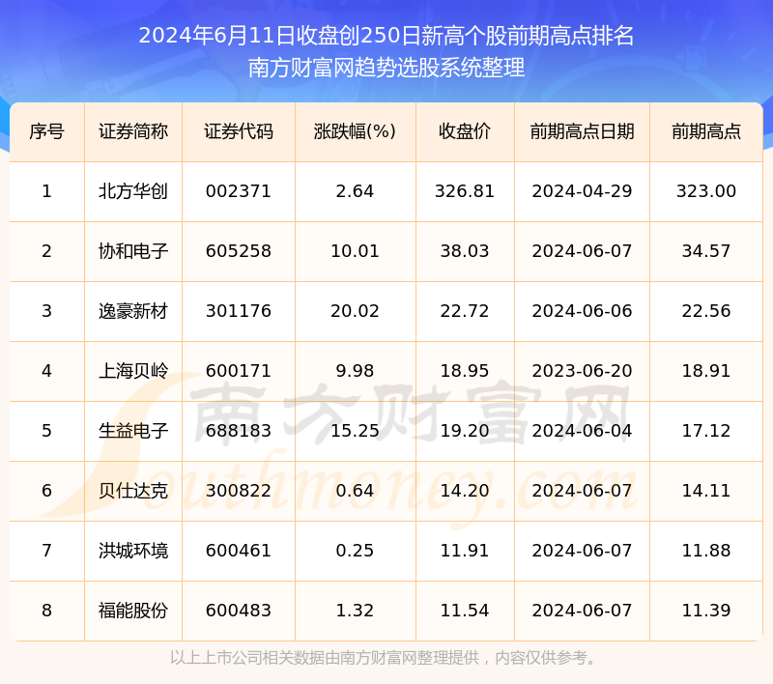Click date 2023-06-20
This screenshot has height=684, width=773.
click(x=582, y=371)
